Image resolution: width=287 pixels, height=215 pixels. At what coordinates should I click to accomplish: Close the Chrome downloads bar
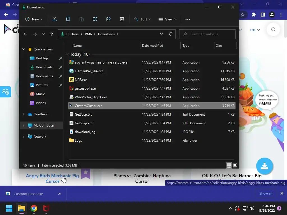(x=282, y=193)
